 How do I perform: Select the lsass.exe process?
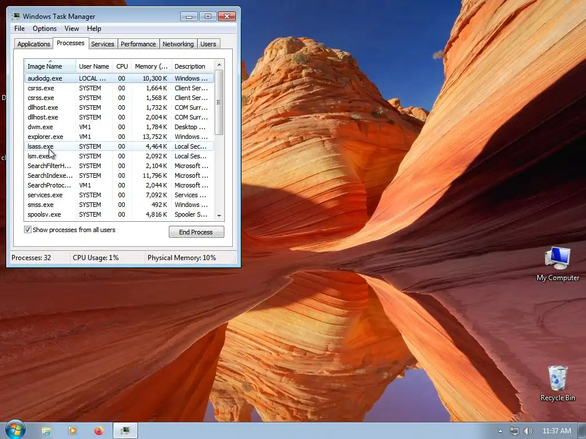point(119,146)
